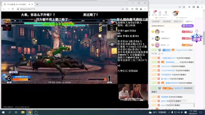This screenshot has height=115, width=205.
Task: Open a new tab in the front Chrome window
Action: pos(37,4)
